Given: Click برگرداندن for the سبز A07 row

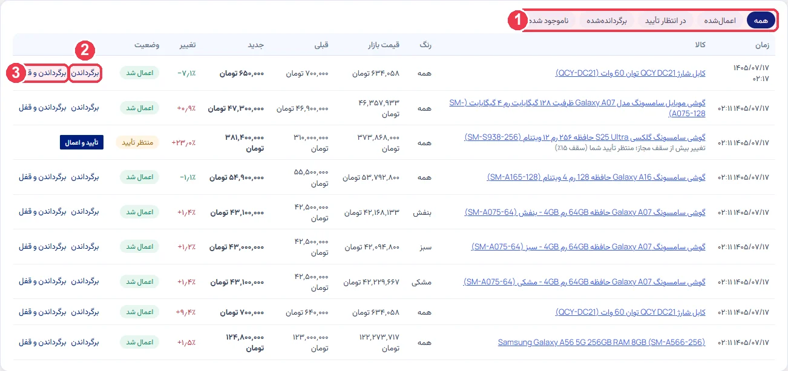Looking at the screenshot, I should 85,247.
